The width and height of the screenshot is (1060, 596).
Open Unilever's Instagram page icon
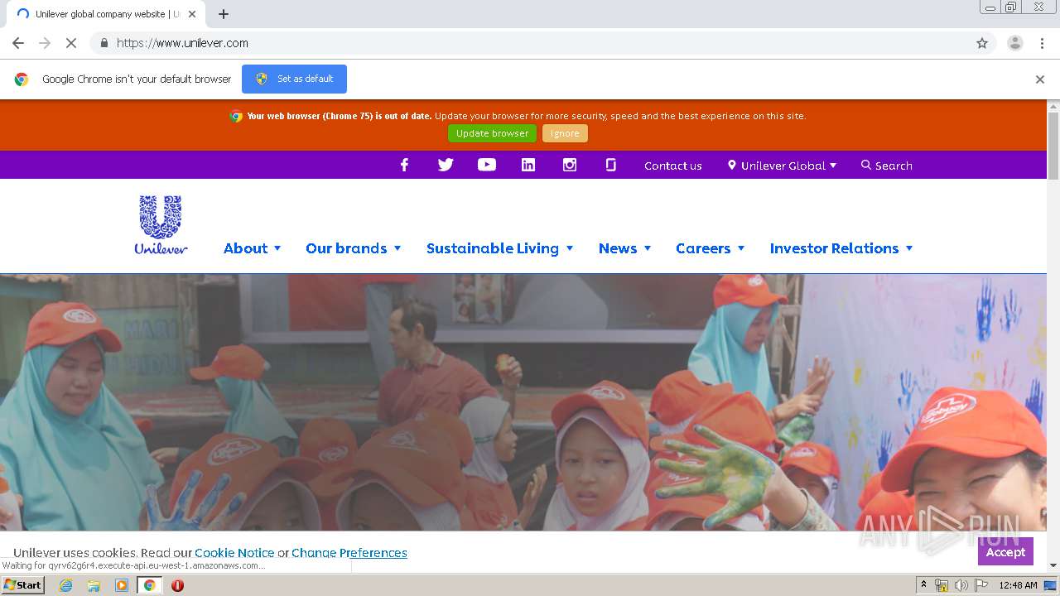[570, 165]
